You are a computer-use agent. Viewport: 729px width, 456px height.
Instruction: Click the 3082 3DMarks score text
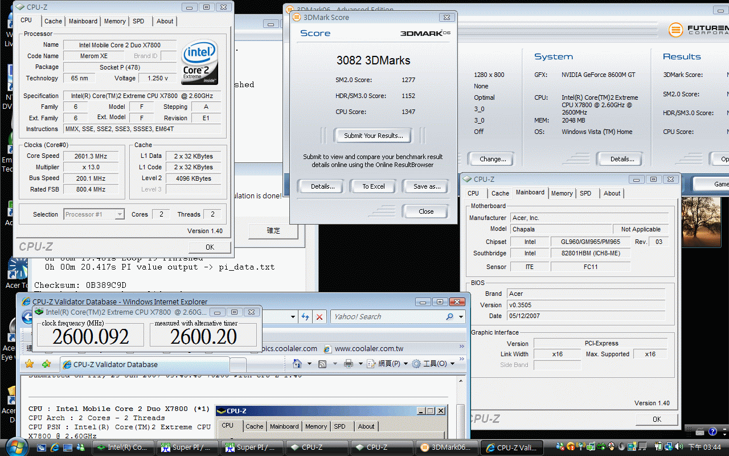pyautogui.click(x=373, y=60)
